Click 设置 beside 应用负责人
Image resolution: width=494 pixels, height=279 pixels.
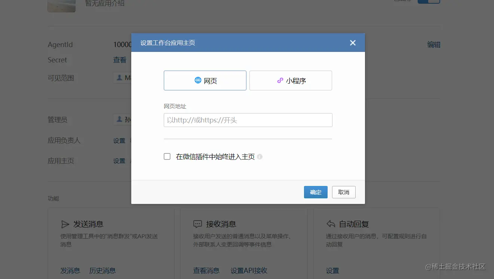tap(119, 141)
